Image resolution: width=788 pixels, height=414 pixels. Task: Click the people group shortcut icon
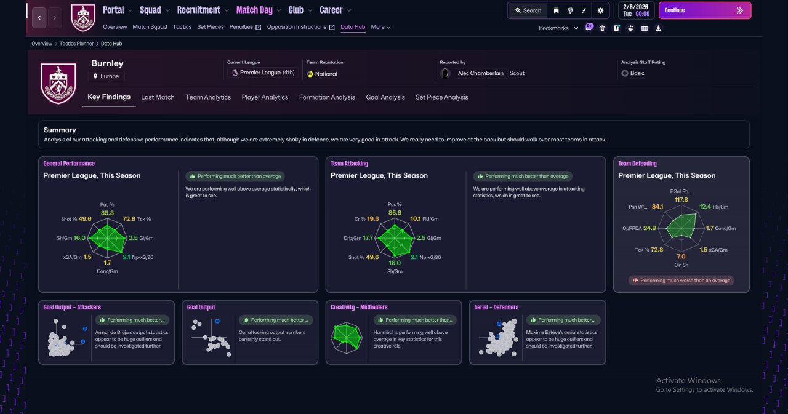[x=630, y=28]
